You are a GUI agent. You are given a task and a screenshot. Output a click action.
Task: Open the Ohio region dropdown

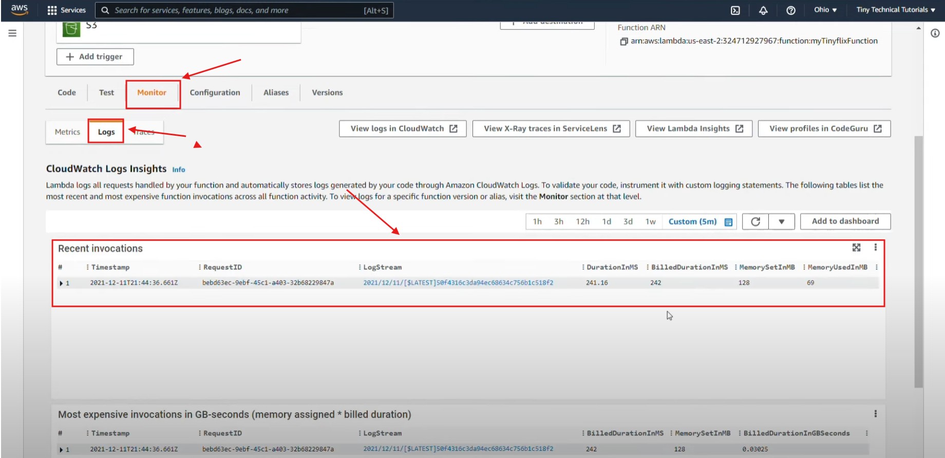[x=825, y=10]
